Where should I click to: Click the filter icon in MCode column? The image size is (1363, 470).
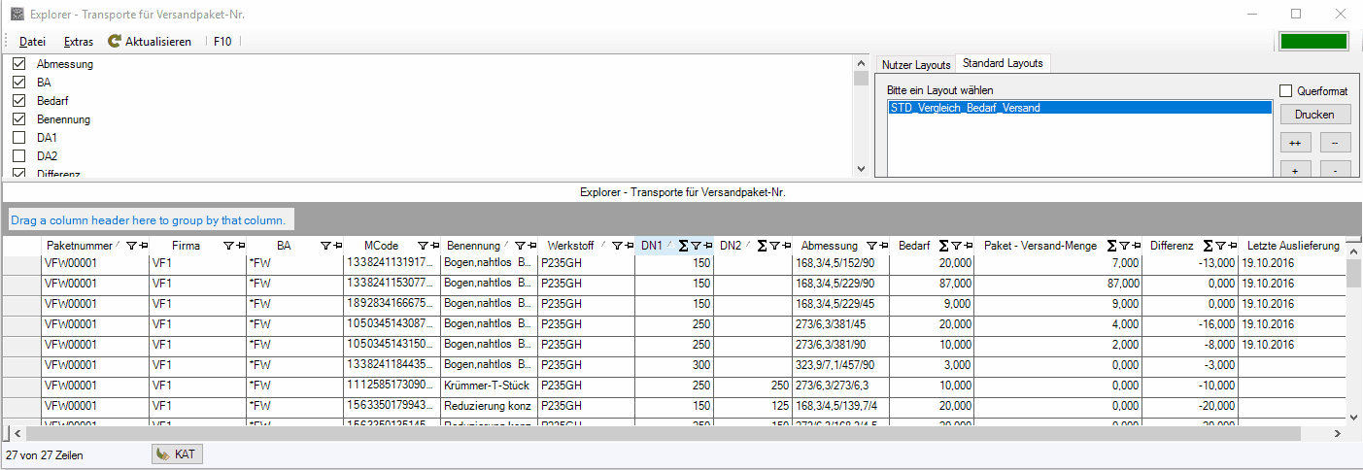pyautogui.click(x=423, y=247)
